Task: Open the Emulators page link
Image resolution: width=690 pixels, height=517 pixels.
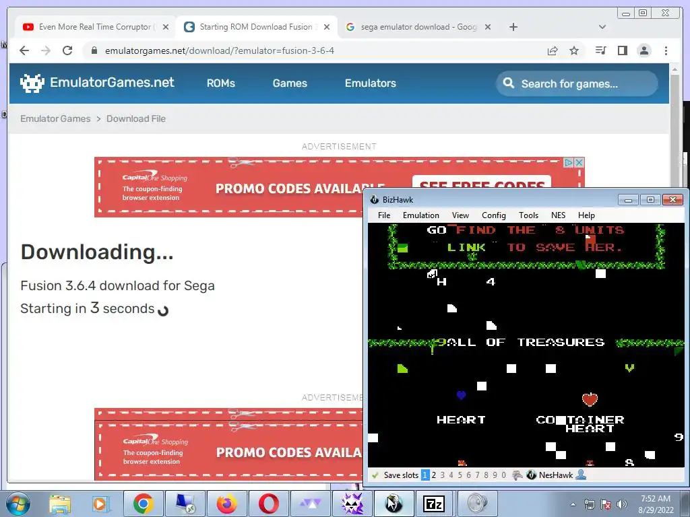Action: 371,83
